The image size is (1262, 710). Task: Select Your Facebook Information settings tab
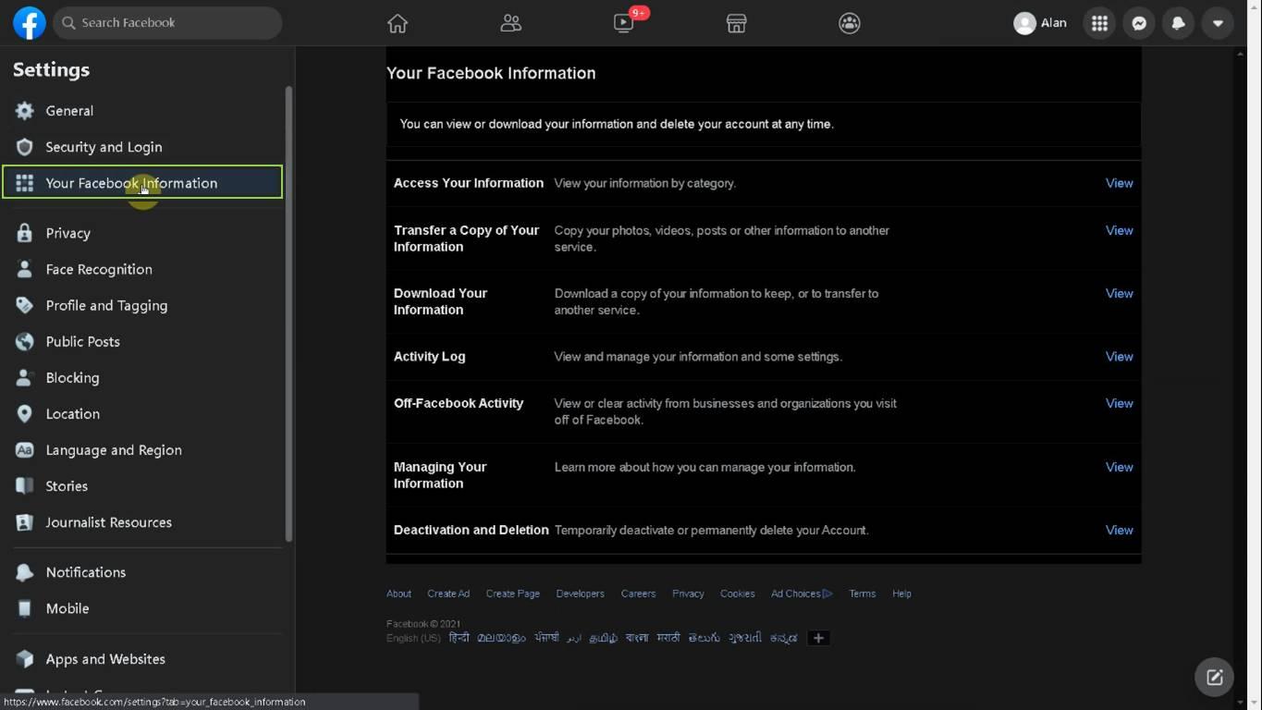[142, 183]
